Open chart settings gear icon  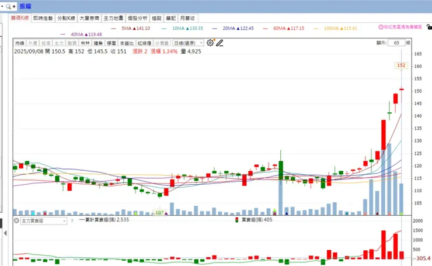pos(210,43)
